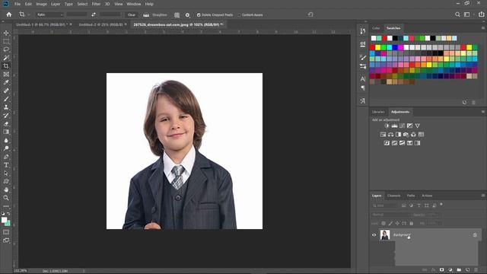Select the Frame tool
Screen dimensions: 487x274
pyautogui.click(x=6, y=75)
